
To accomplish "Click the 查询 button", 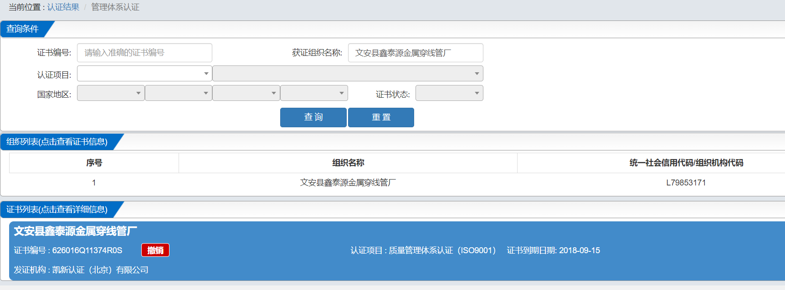I will [x=313, y=117].
